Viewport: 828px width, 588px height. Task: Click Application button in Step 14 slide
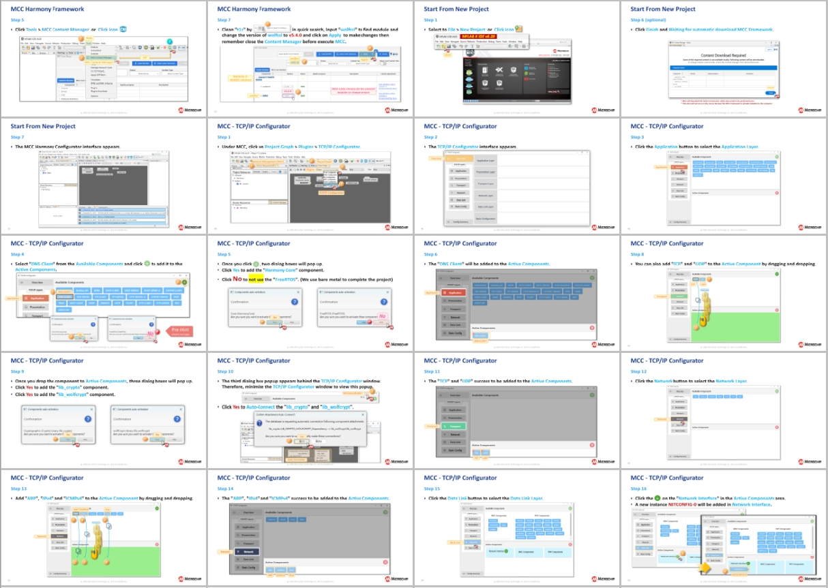coord(247,527)
